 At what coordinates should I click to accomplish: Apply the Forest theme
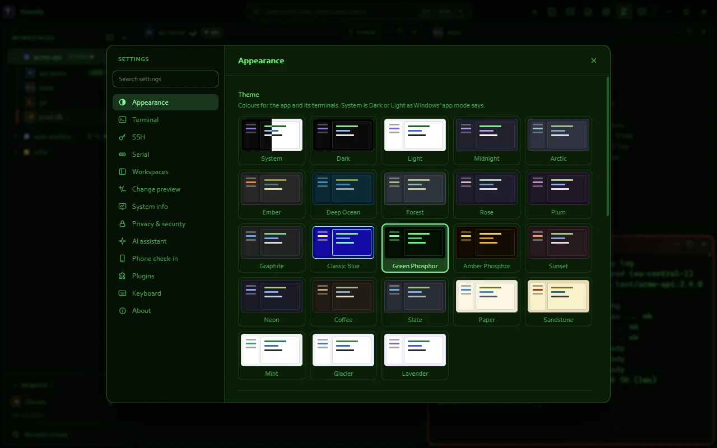(415, 194)
